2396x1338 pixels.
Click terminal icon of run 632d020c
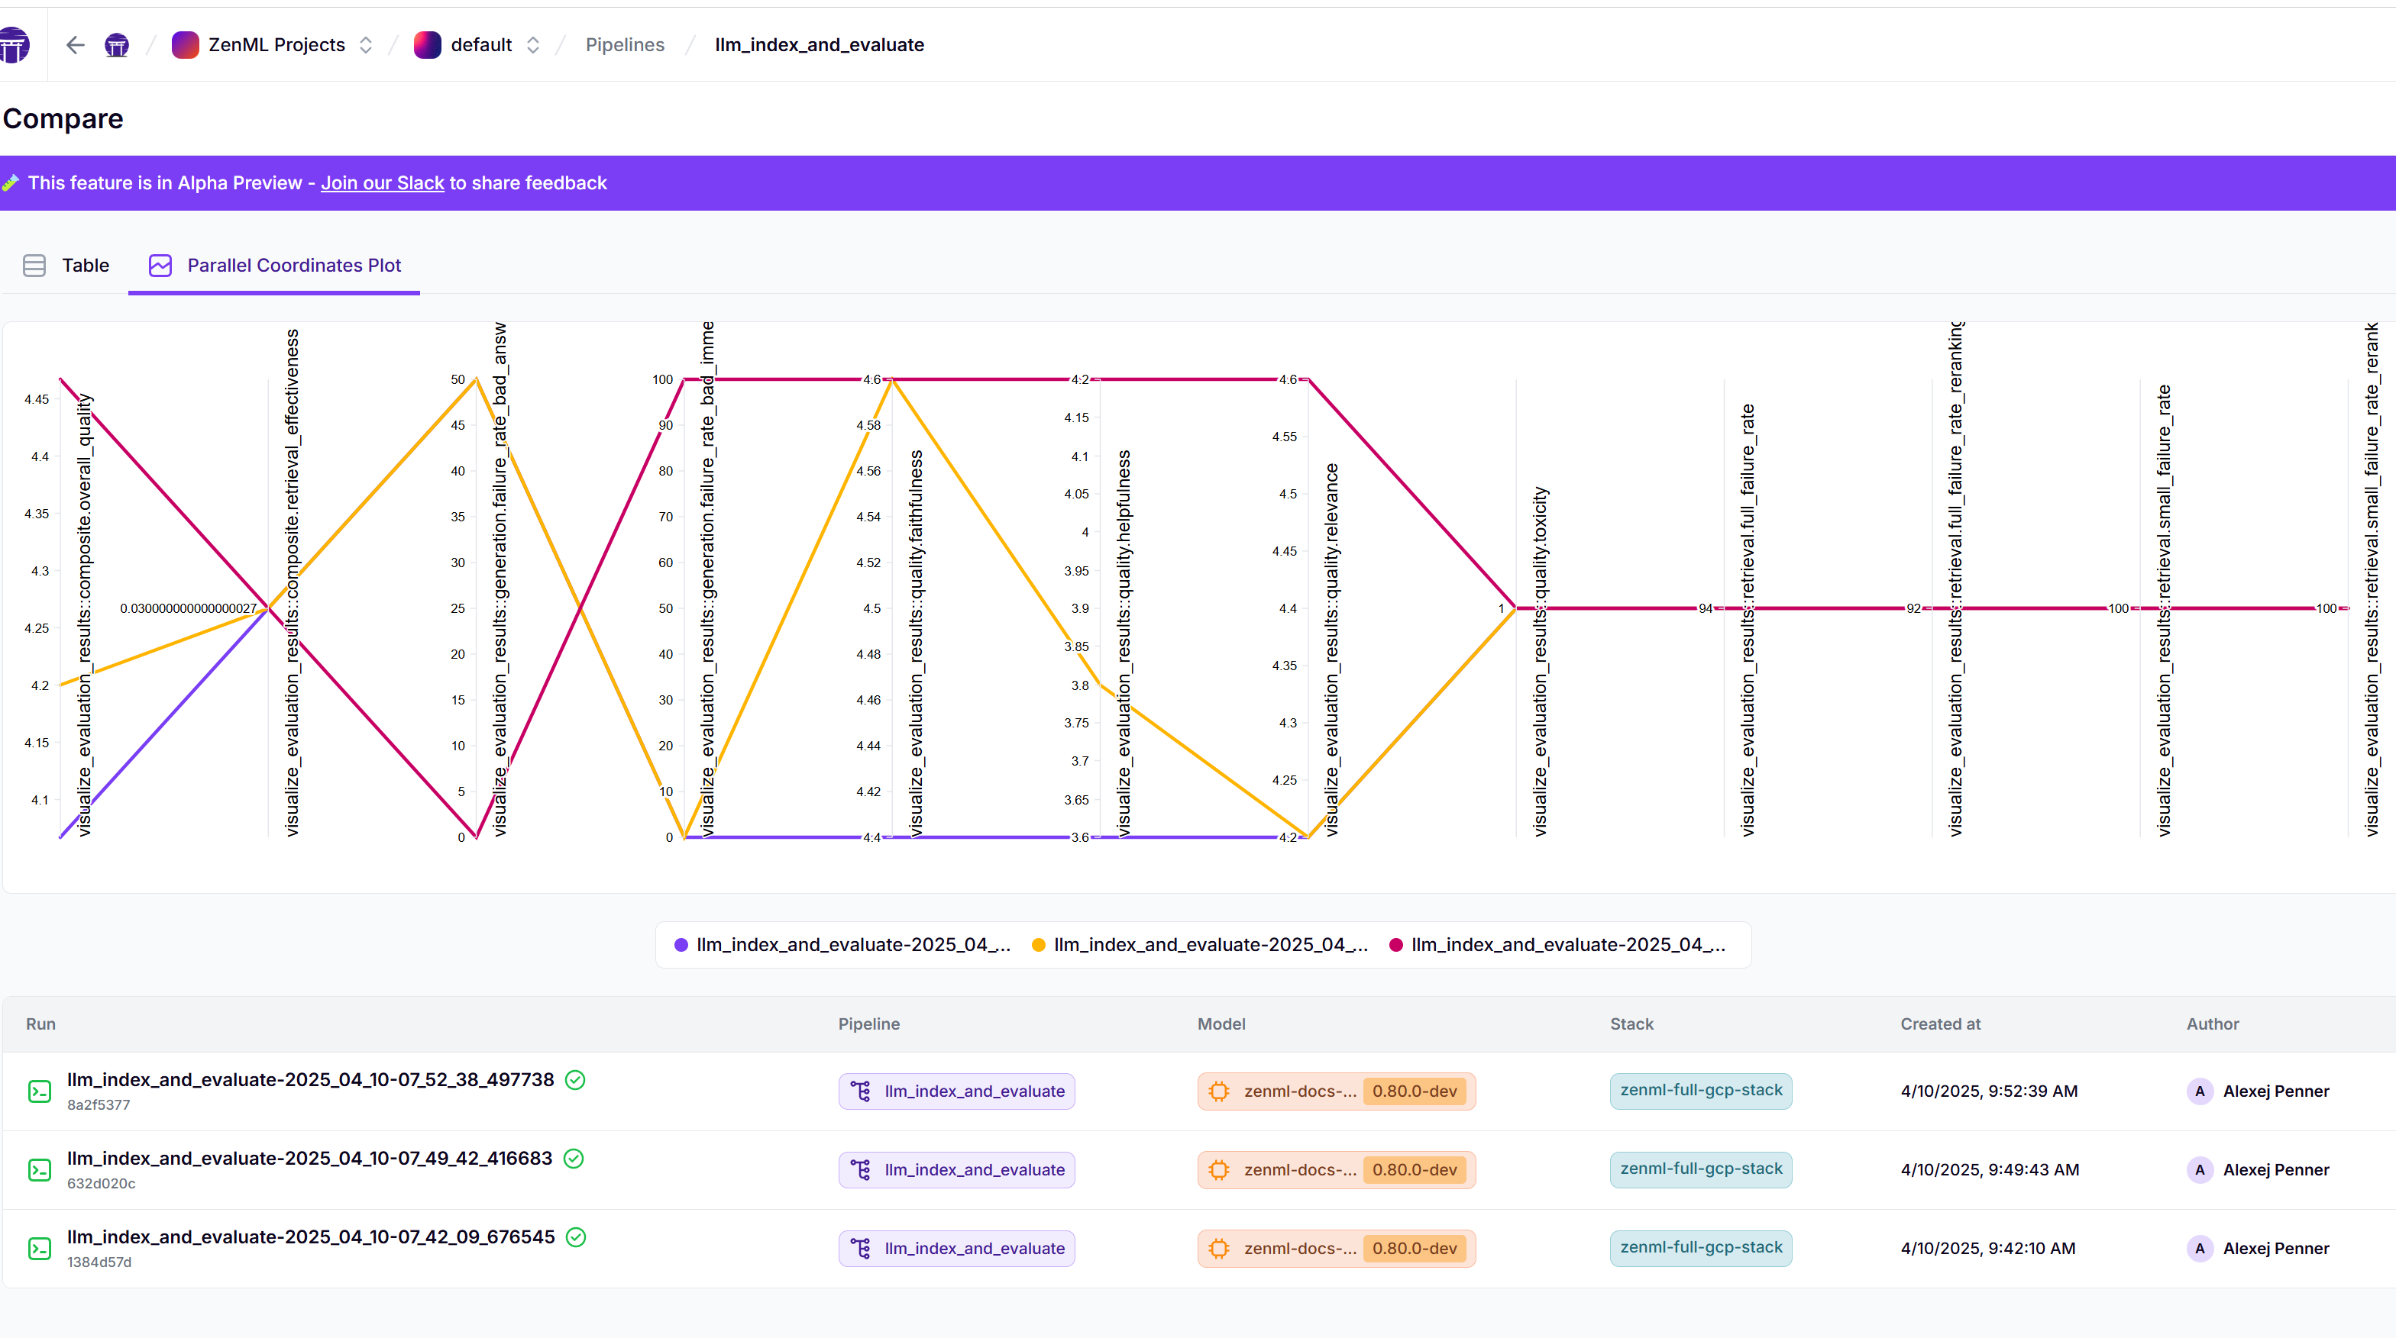click(x=39, y=1170)
